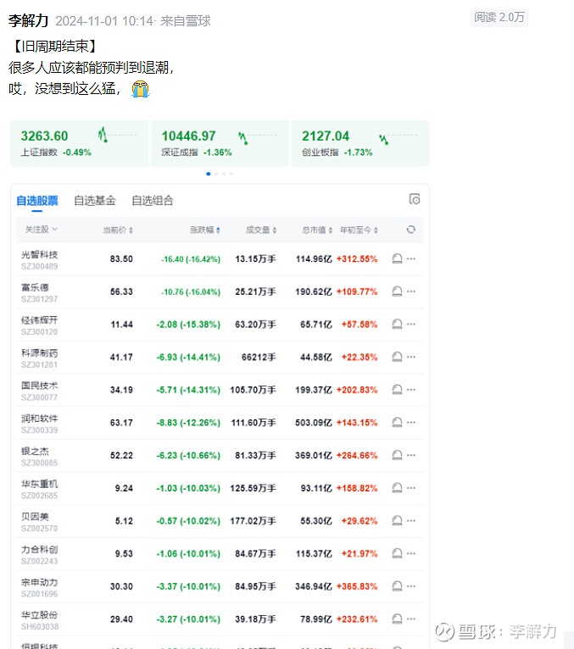This screenshot has height=649, width=574.
Task: Open more options for 银之杰 row
Action: click(411, 455)
